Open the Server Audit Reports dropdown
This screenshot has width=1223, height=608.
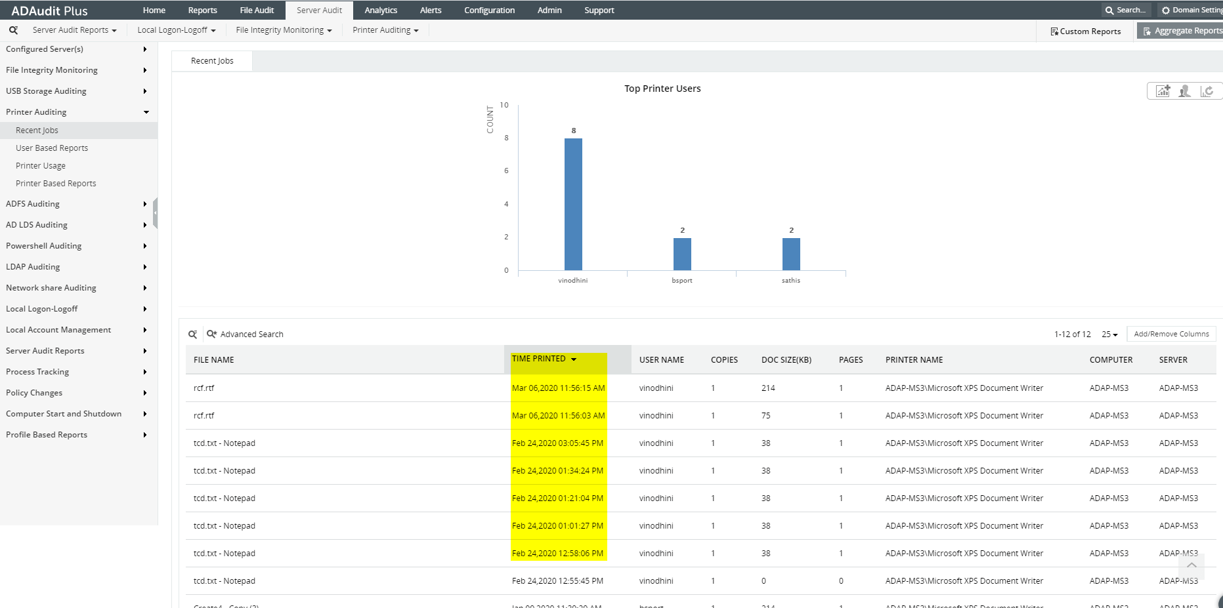[74, 30]
